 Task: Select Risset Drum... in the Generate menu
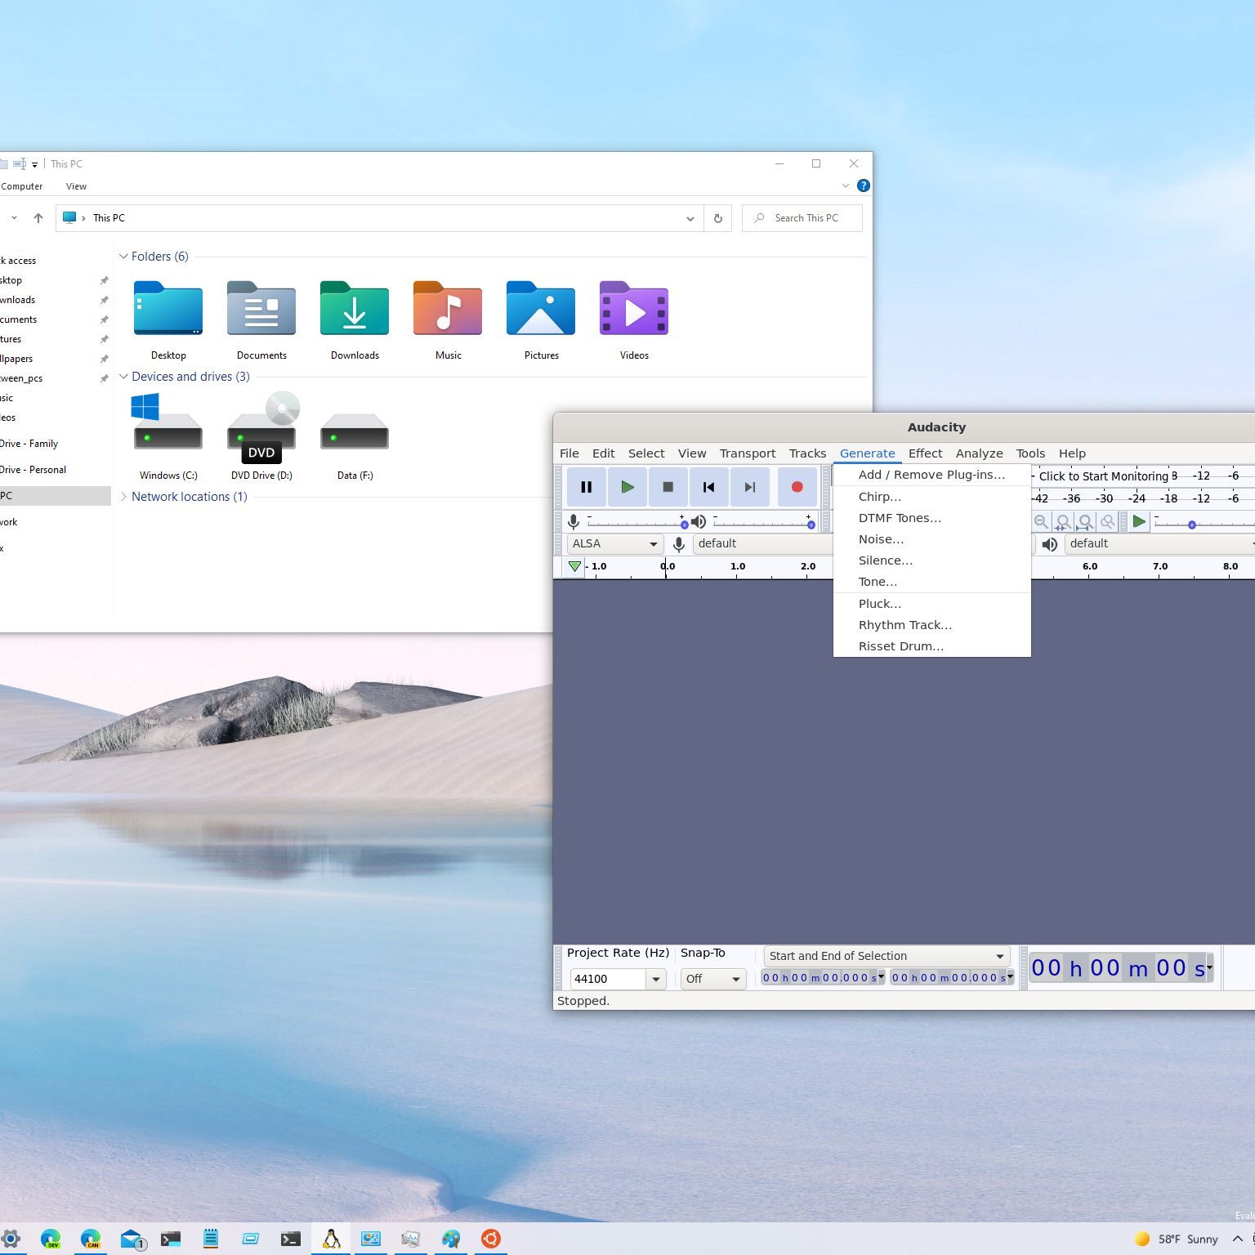click(x=931, y=646)
